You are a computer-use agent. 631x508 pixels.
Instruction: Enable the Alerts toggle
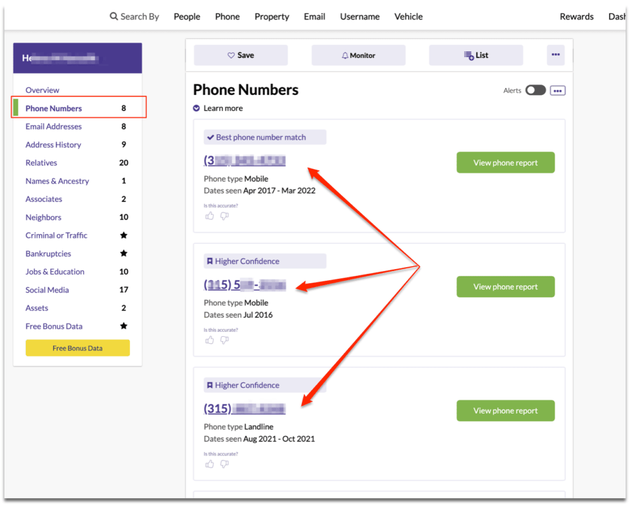pos(535,90)
